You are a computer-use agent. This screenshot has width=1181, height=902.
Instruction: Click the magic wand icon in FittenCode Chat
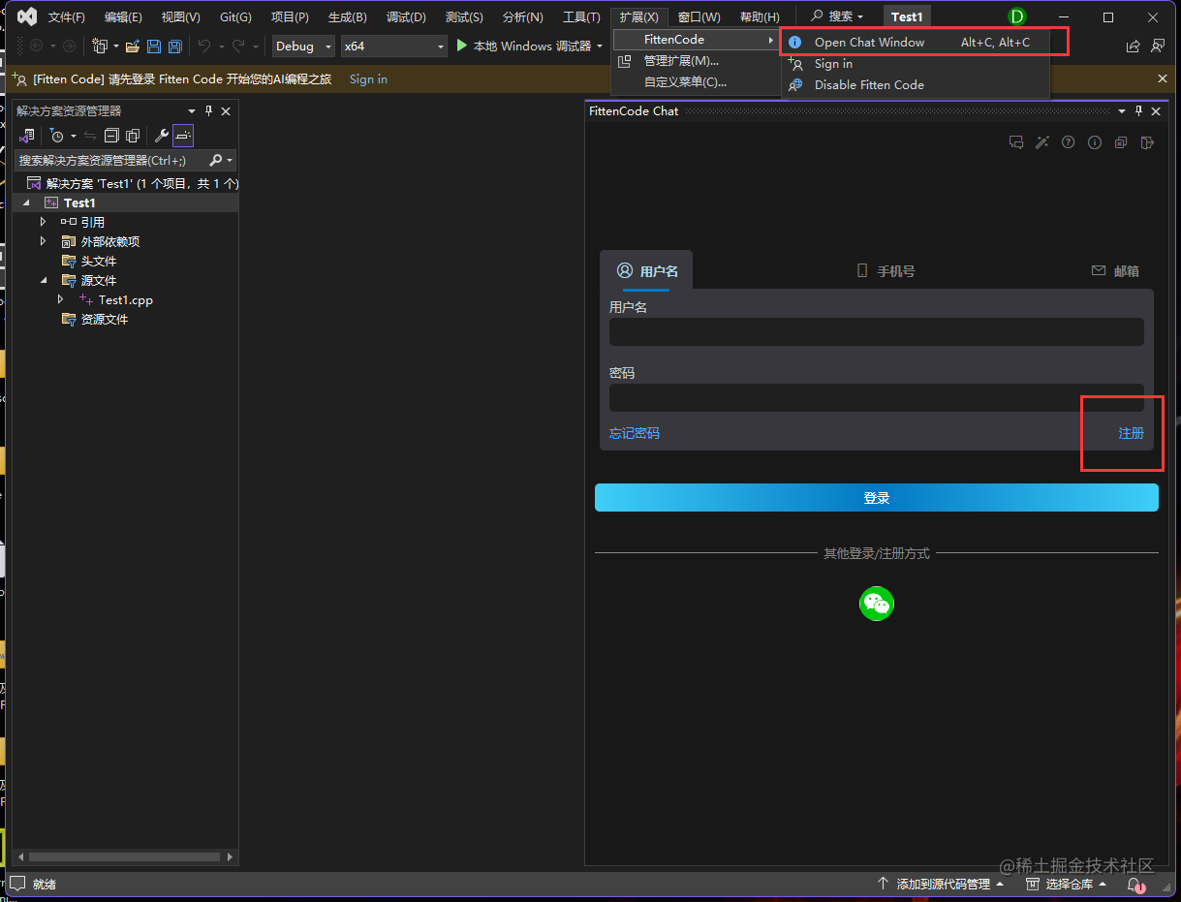(1041, 142)
